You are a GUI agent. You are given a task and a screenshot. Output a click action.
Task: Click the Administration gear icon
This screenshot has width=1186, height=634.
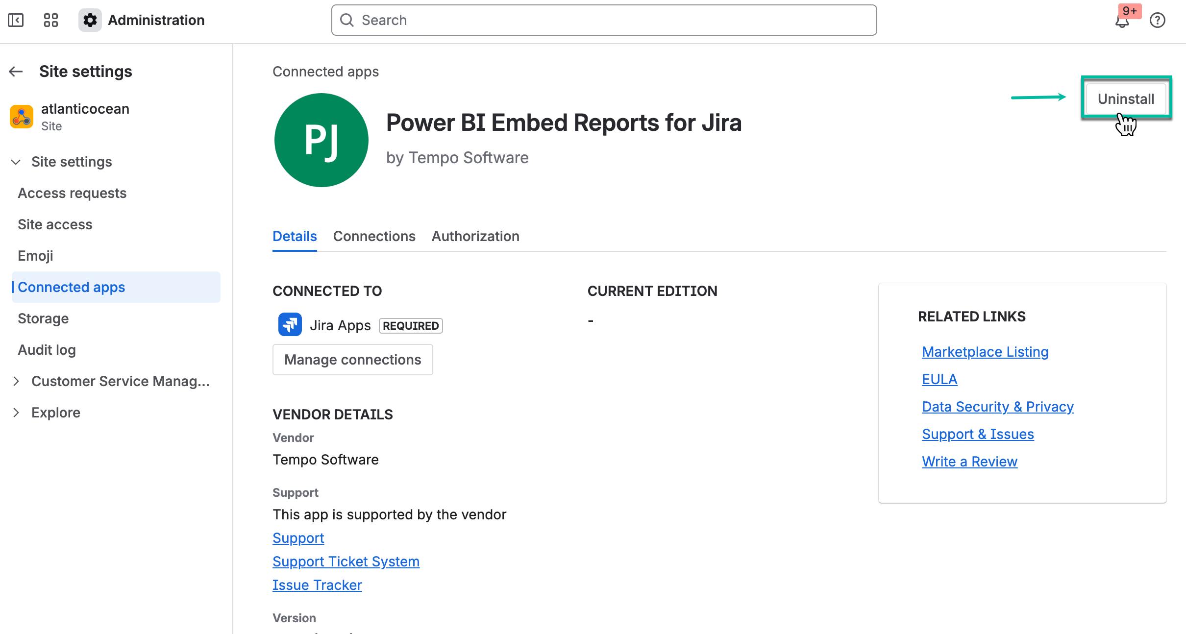pyautogui.click(x=90, y=20)
